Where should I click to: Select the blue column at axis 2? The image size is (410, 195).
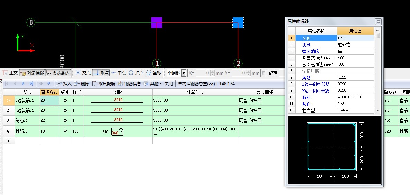point(238,22)
